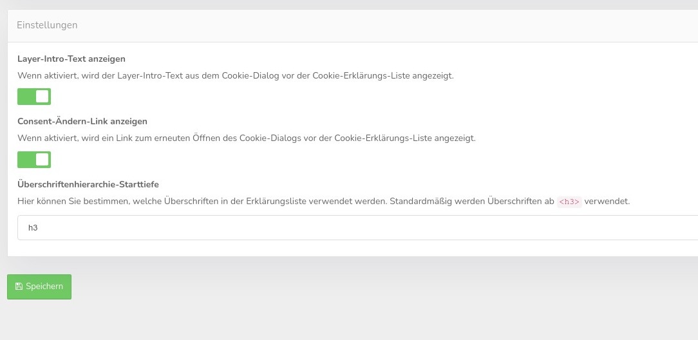The height and width of the screenshot is (340, 698).
Task: Click the Consent-Ändern-Link description sentence
Action: (x=247, y=138)
